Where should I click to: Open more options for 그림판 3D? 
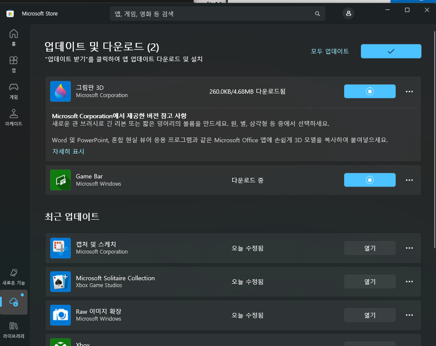tap(409, 92)
